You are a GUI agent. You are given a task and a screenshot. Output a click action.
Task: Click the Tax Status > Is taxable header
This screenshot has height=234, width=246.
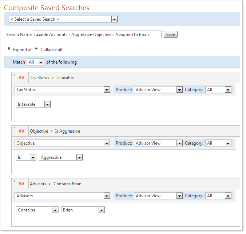[52, 78]
